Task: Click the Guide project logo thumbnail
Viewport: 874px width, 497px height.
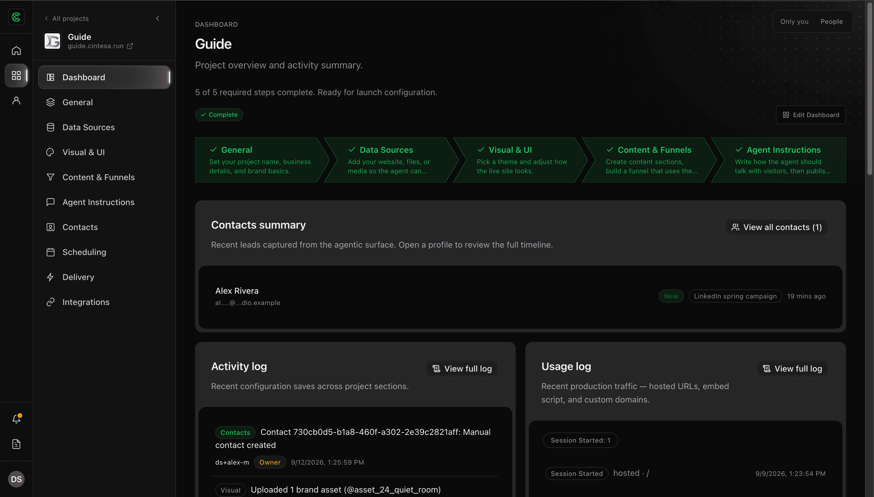Action: point(52,41)
